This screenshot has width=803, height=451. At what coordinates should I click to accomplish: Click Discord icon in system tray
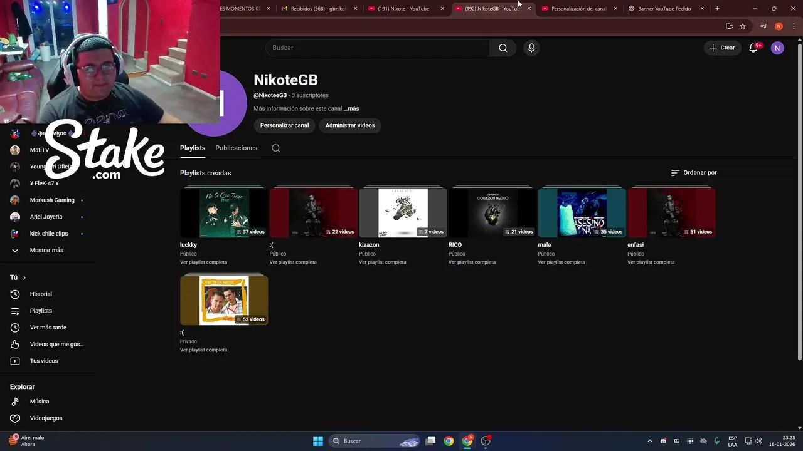tap(664, 441)
